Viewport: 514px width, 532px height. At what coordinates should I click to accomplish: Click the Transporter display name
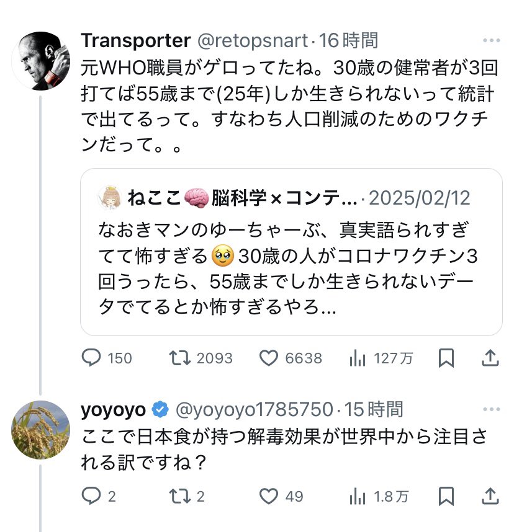pyautogui.click(x=135, y=41)
